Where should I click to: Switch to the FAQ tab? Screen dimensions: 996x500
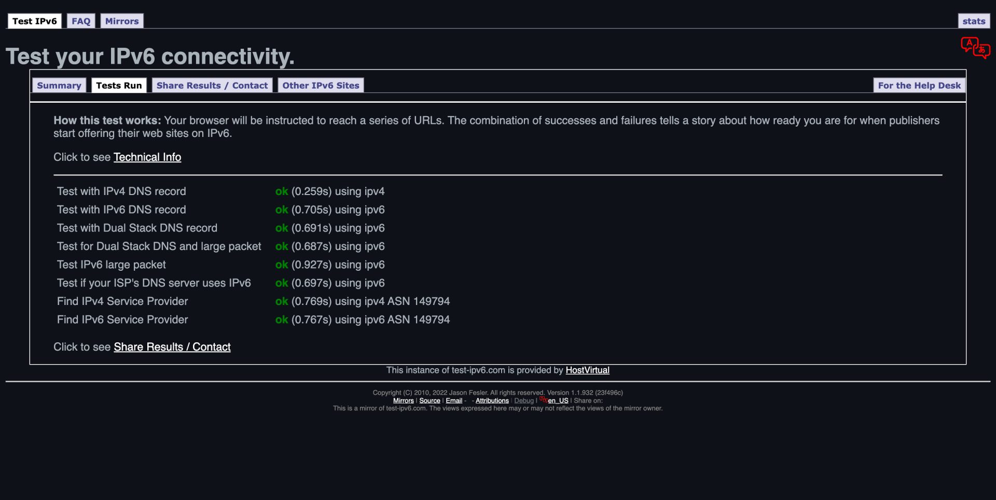(x=81, y=21)
